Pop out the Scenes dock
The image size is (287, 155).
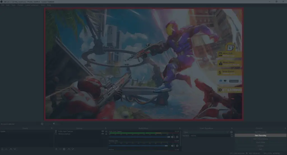(x=52, y=128)
